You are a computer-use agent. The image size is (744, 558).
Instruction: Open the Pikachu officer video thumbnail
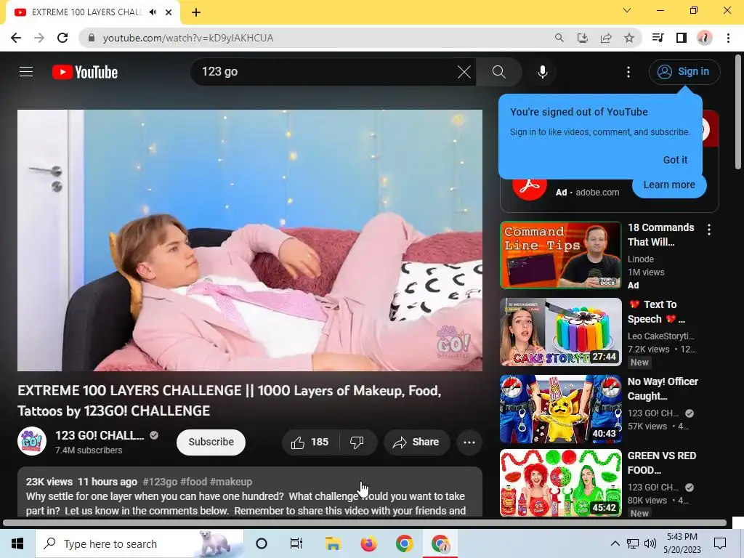(x=560, y=409)
